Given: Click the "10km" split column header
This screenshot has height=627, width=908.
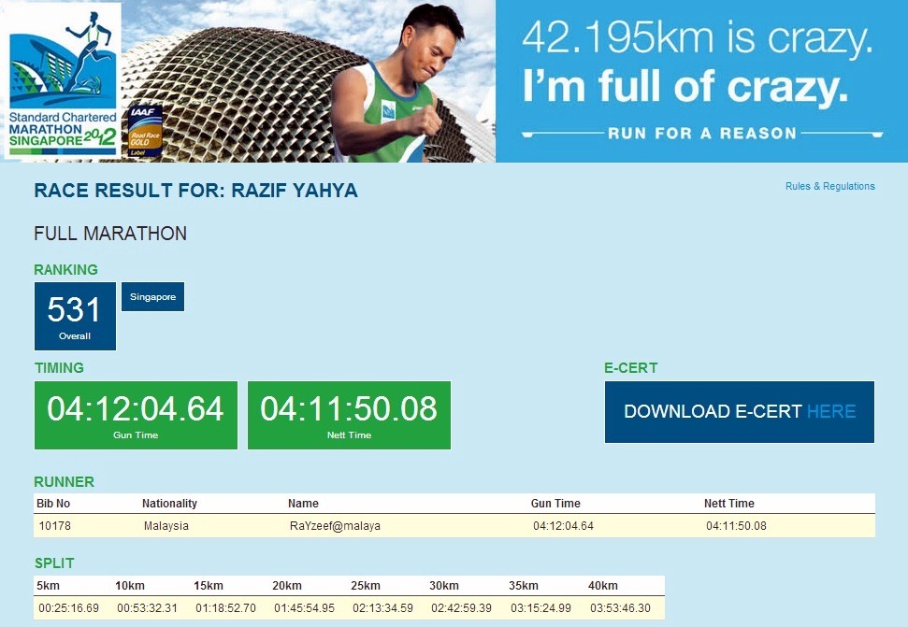Looking at the screenshot, I should point(130,585).
